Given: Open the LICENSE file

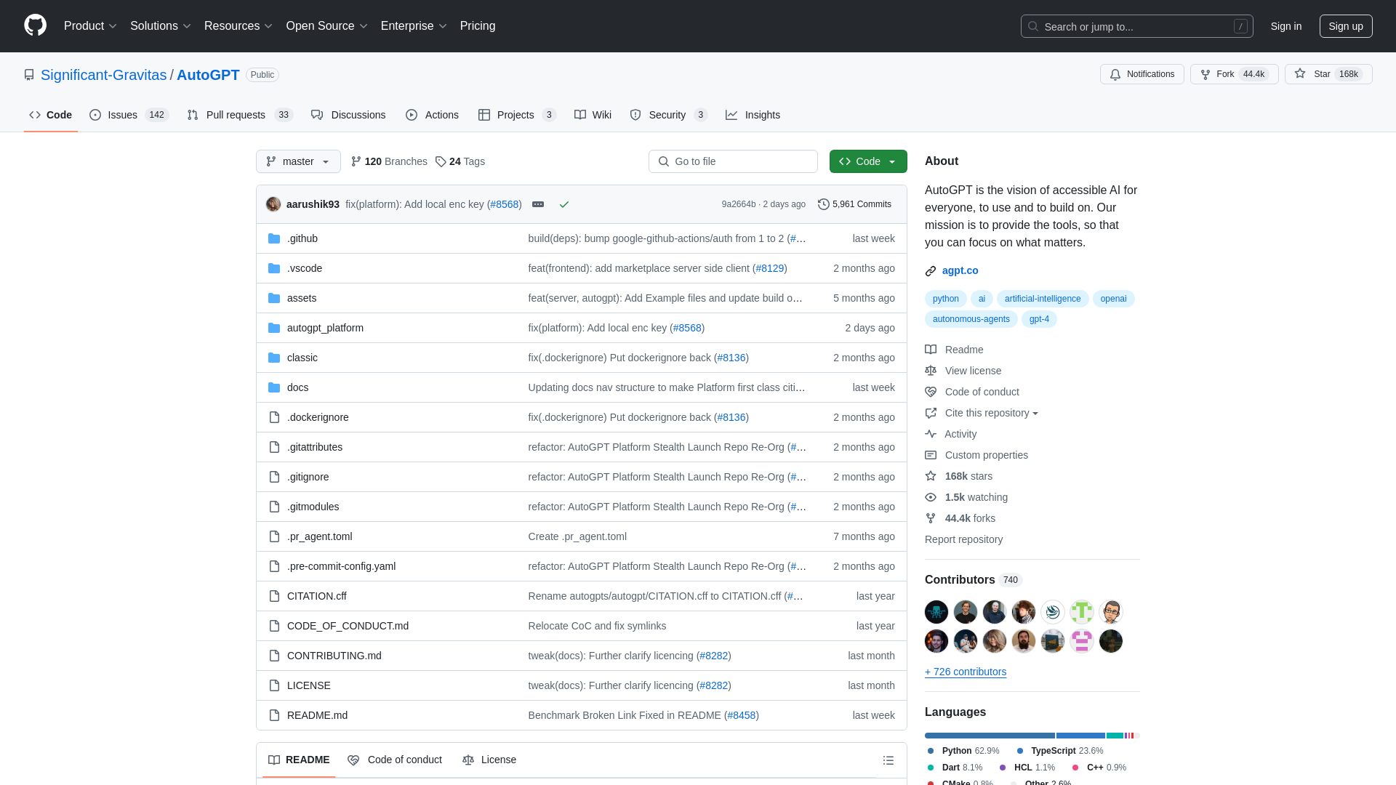Looking at the screenshot, I should 308,685.
